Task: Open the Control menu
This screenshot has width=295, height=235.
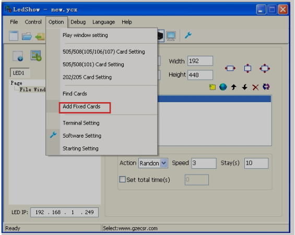Action: pyautogui.click(x=33, y=22)
